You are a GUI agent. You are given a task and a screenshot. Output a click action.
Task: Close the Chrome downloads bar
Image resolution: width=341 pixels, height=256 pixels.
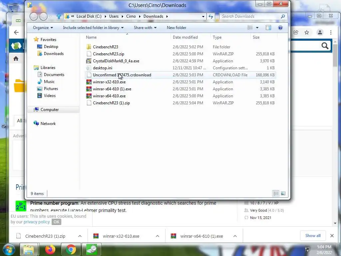point(332,236)
